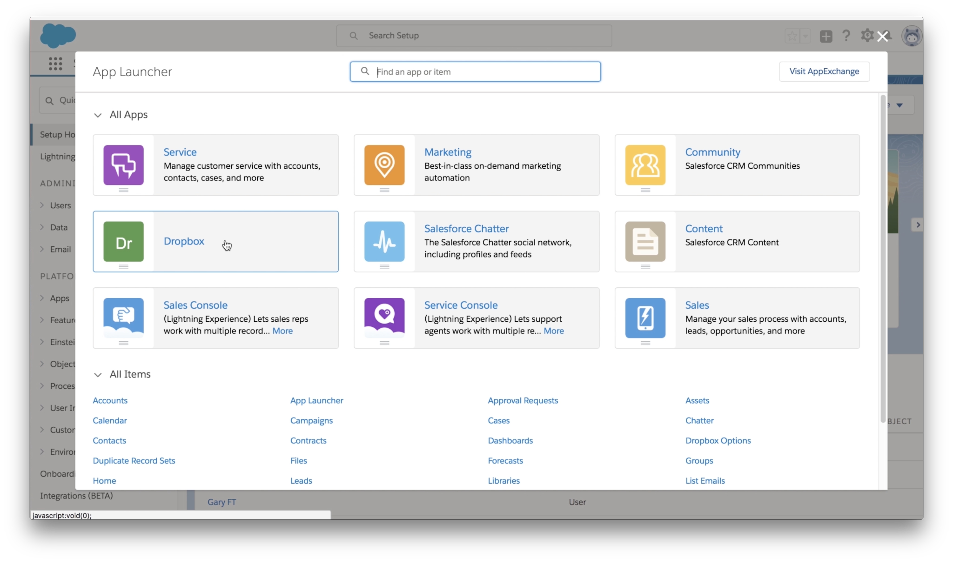Open the Assets item
The height and width of the screenshot is (562, 953).
pos(697,400)
